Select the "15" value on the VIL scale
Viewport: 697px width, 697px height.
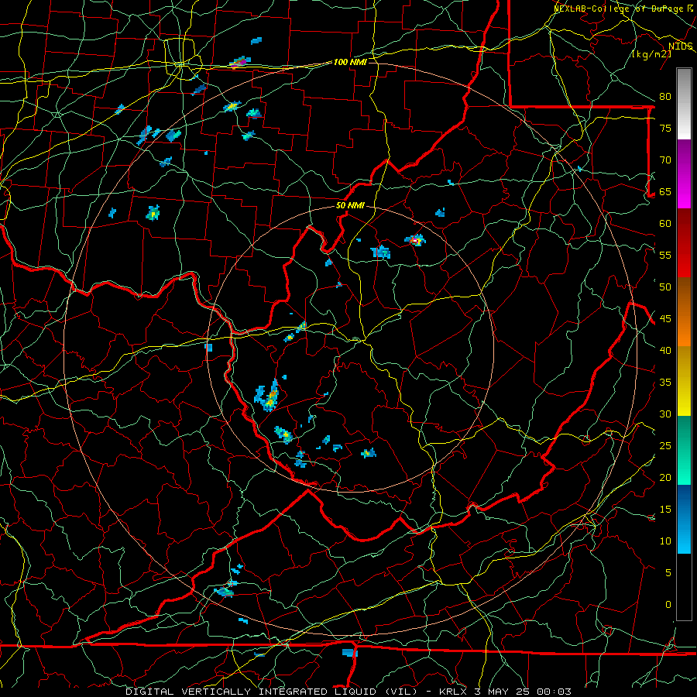coord(665,510)
